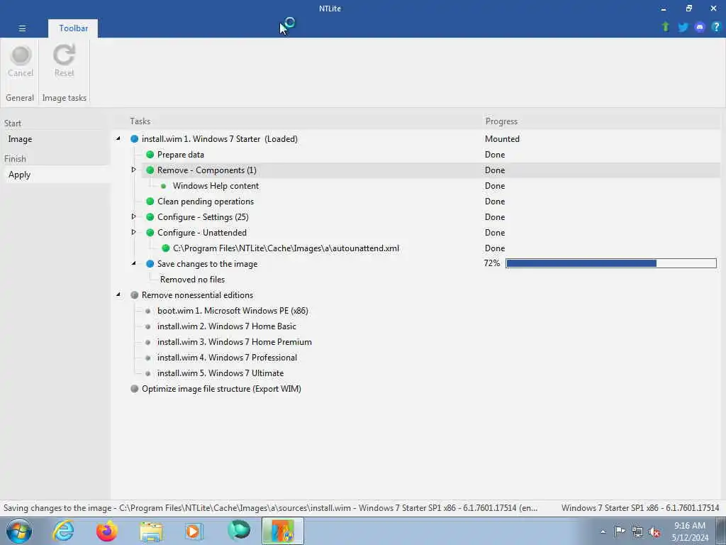The height and width of the screenshot is (545, 726).
Task: Click muted volume tray icon
Action: (x=654, y=532)
